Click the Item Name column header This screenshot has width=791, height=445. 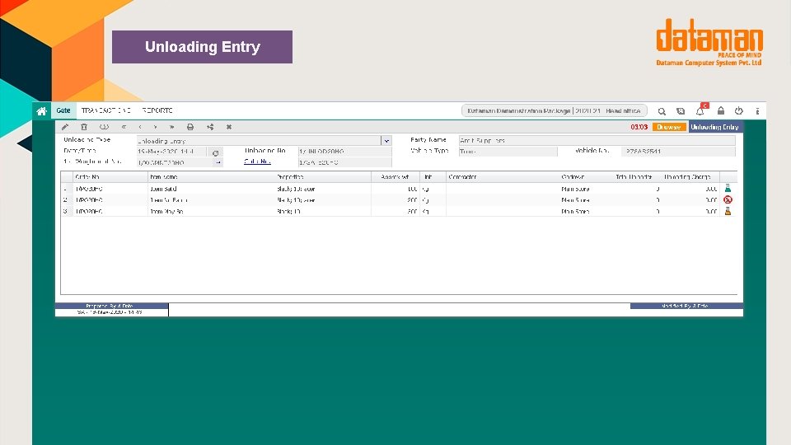pos(212,177)
